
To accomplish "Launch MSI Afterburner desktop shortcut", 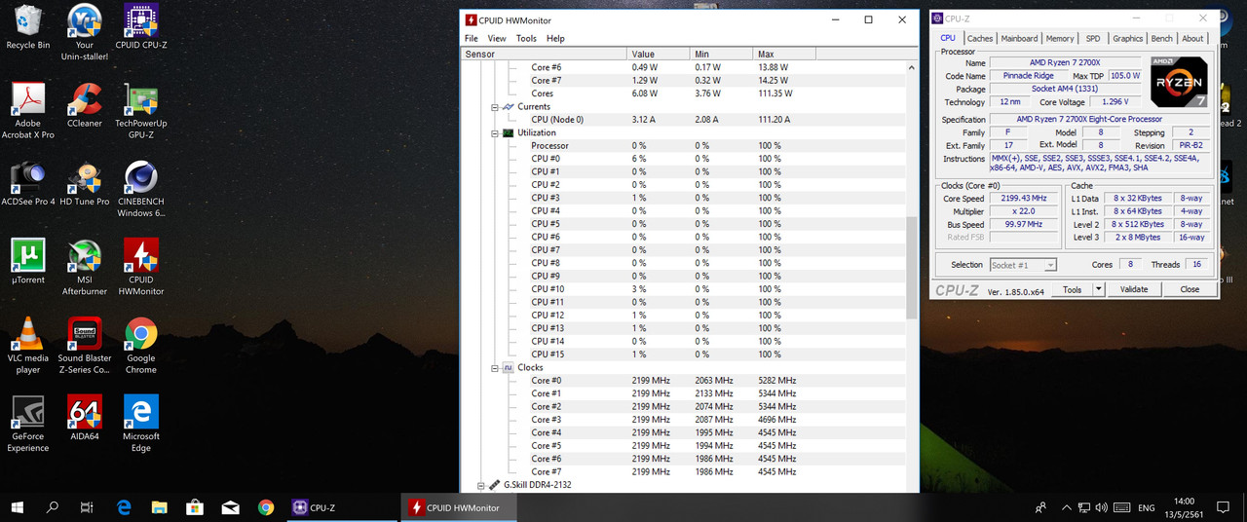I will tap(85, 268).
